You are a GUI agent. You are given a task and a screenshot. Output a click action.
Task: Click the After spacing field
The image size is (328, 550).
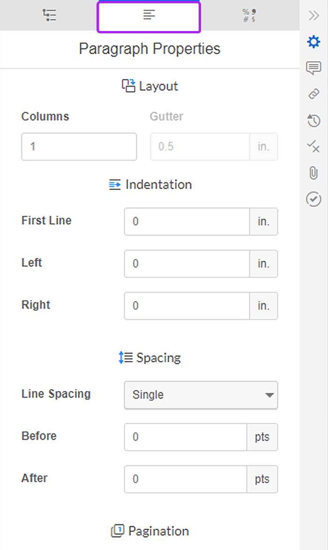tap(186, 479)
